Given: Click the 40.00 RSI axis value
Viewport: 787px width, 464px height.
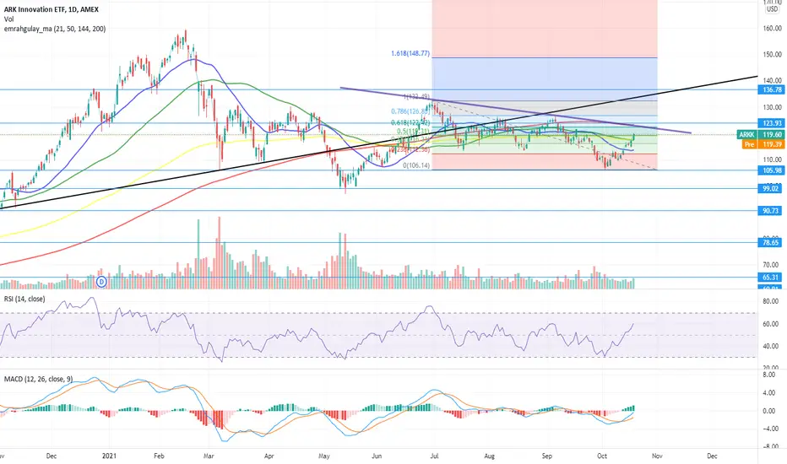Looking at the screenshot, I should (x=771, y=346).
